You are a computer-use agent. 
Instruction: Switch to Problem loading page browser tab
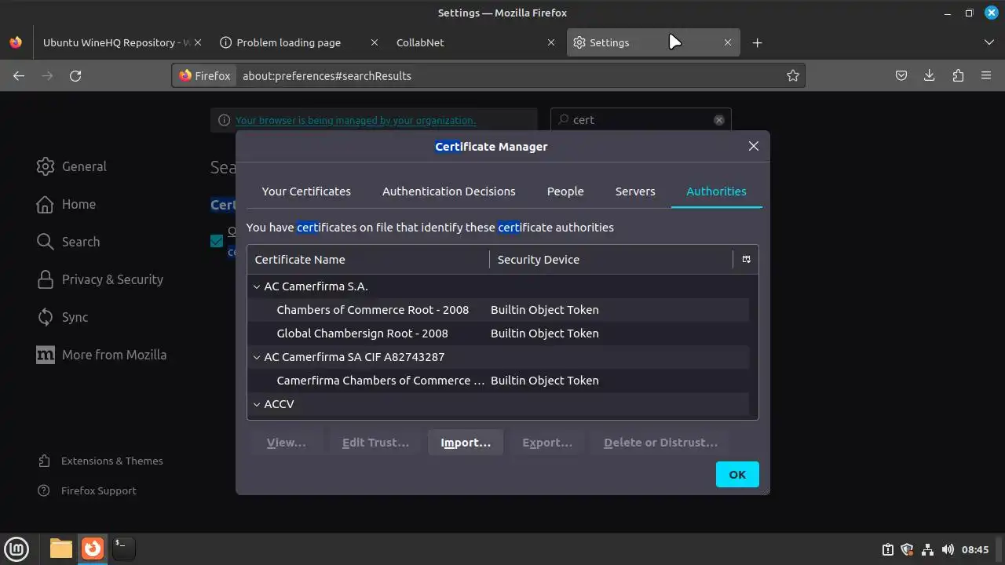288,42
